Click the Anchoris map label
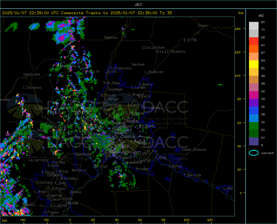The height and width of the screenshot is (224, 277). pyautogui.click(x=79, y=170)
